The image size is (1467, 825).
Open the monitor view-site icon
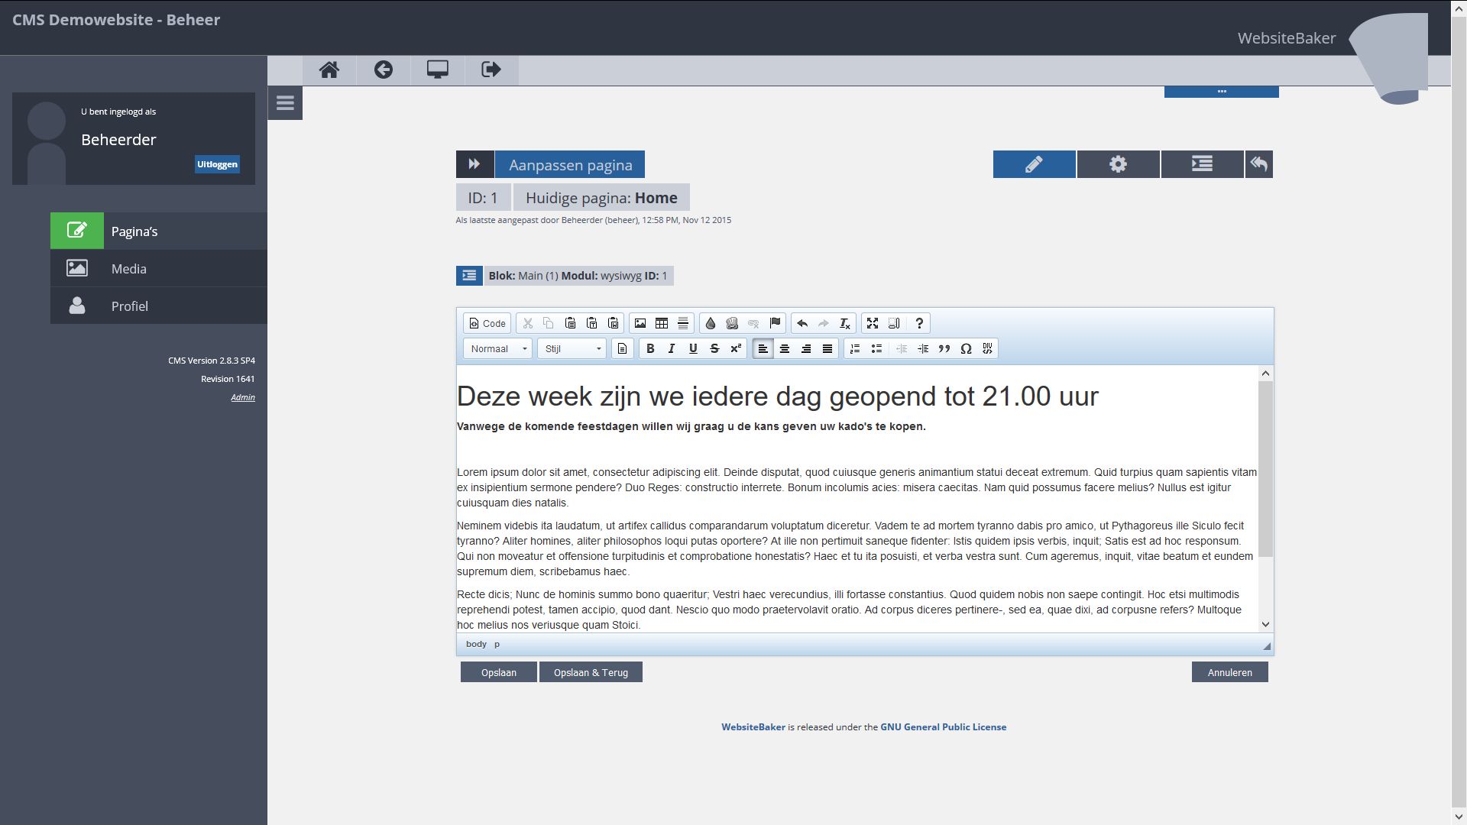click(x=438, y=70)
